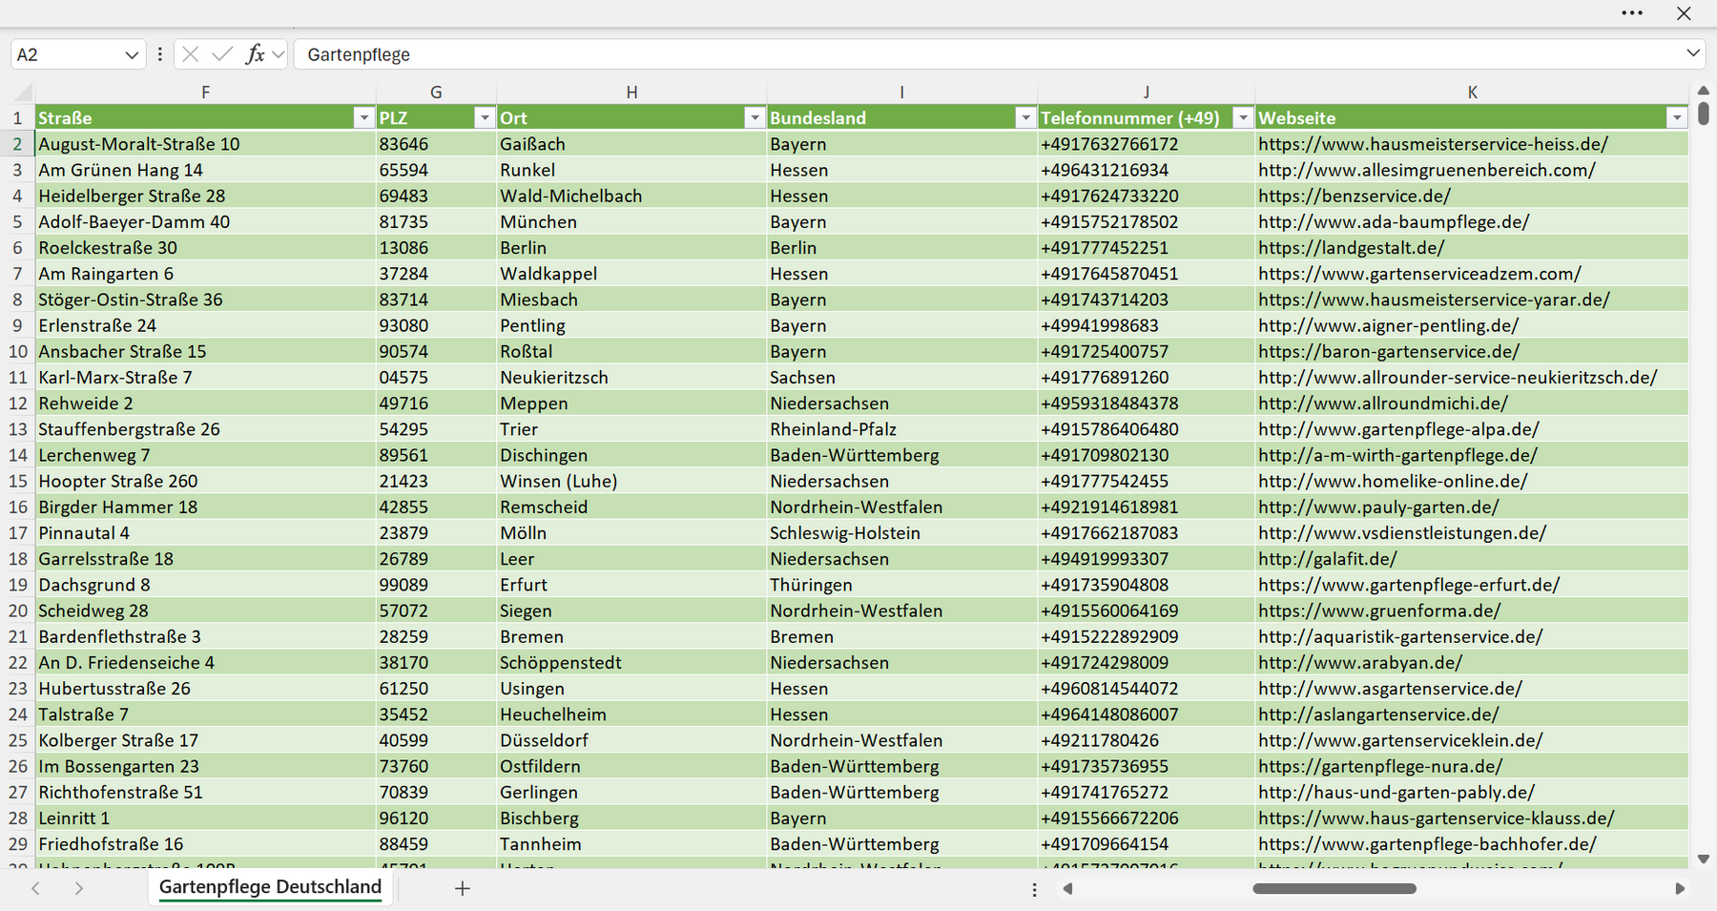
Task: Go to previous sheet arrow
Action: point(35,888)
